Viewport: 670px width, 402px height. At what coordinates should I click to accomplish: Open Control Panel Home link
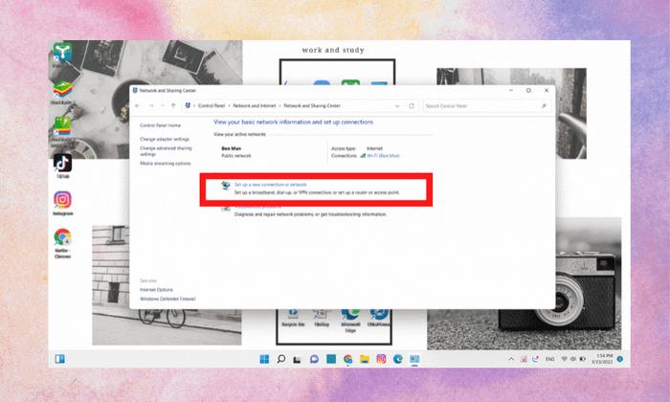point(160,125)
